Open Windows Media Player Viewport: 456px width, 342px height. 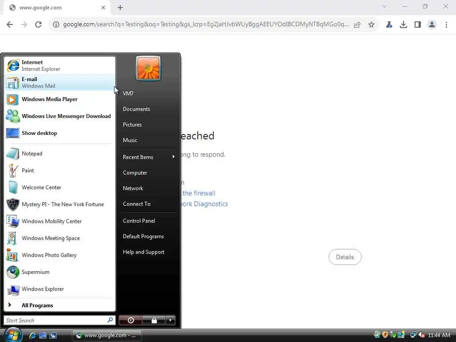[x=60, y=99]
